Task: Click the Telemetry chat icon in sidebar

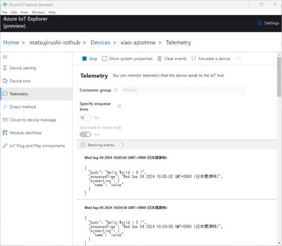Action: [5, 94]
